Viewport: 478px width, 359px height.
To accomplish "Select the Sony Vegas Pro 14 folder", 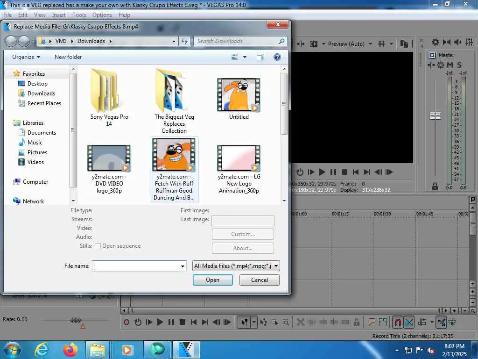I will pyautogui.click(x=109, y=98).
